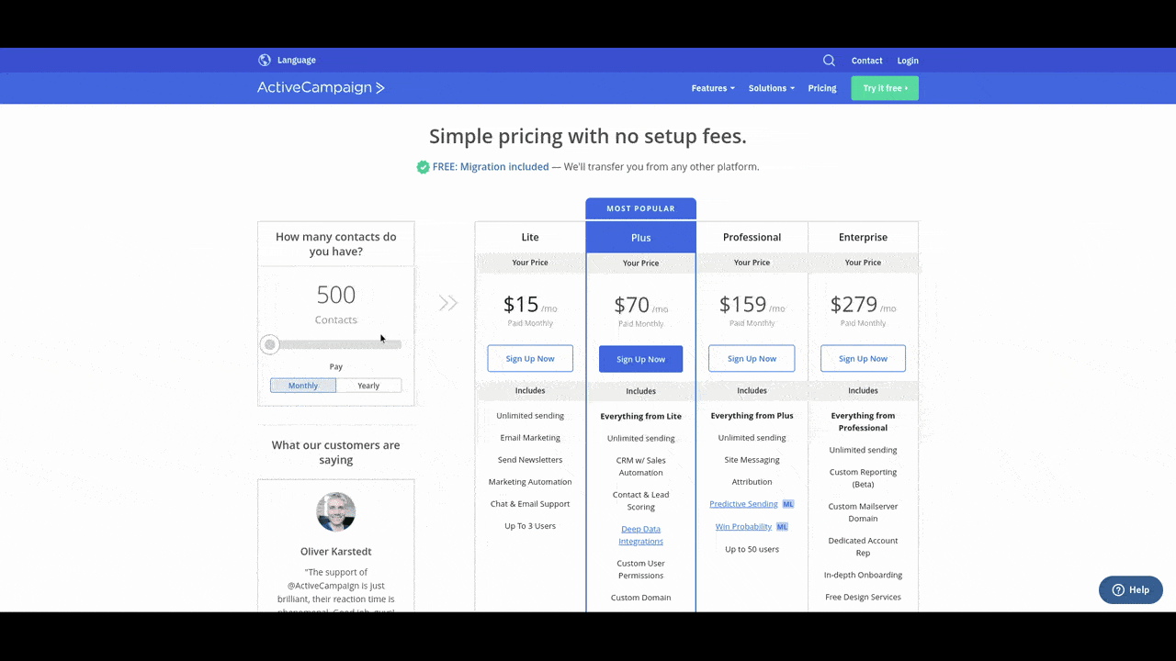Viewport: 1176px width, 661px height.
Task: Click 'Custom User Permissions' feature
Action: [x=640, y=569]
